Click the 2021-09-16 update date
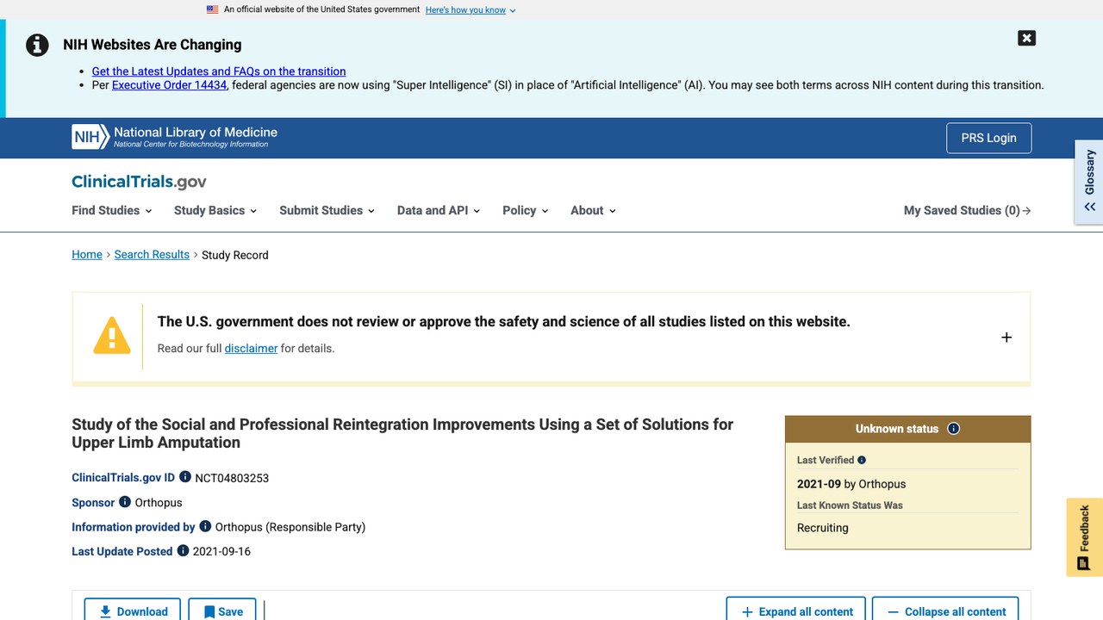 pyautogui.click(x=221, y=551)
